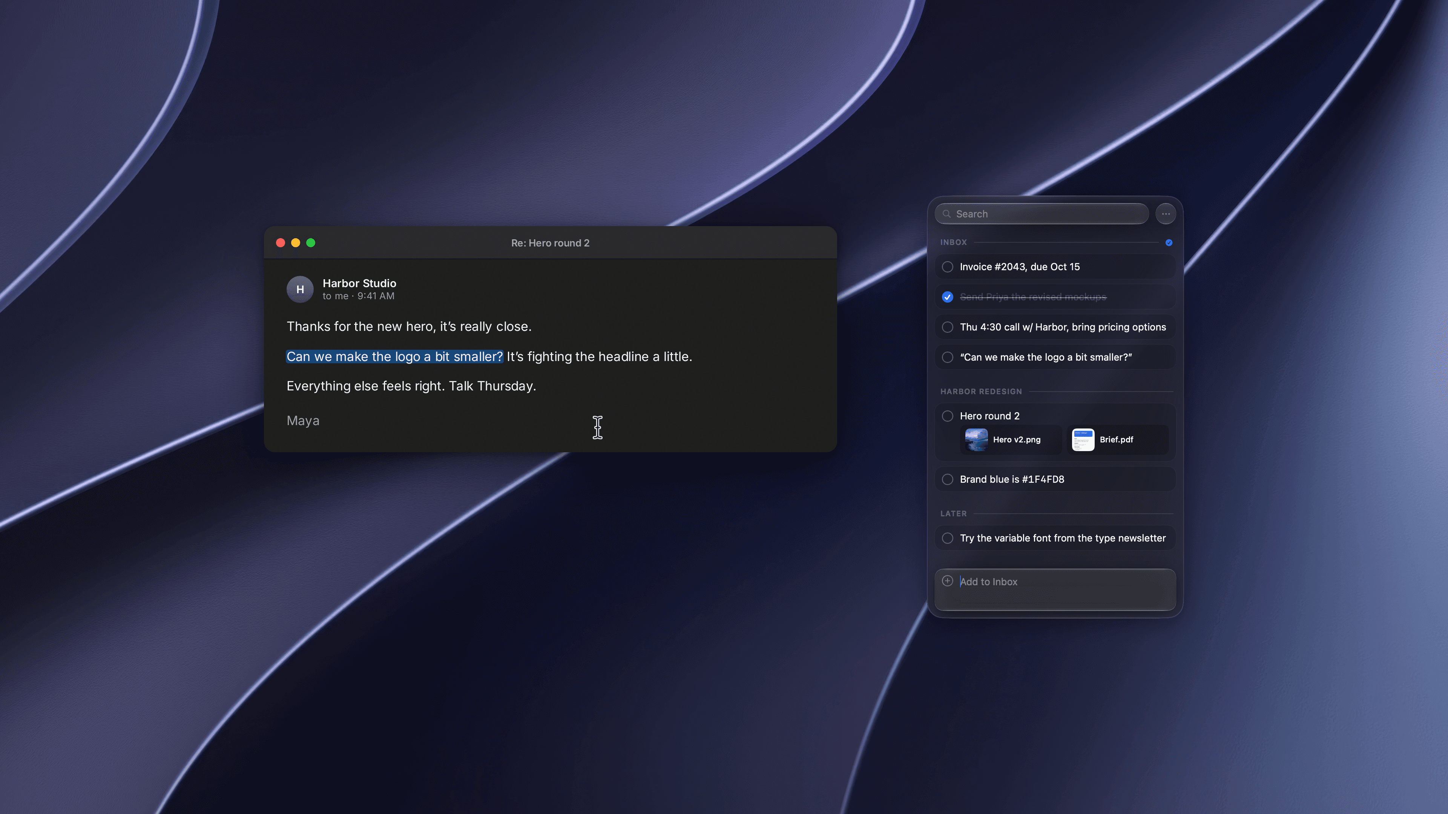Uncheck Send Priya the revised mockups
The height and width of the screenshot is (814, 1448).
coord(948,297)
